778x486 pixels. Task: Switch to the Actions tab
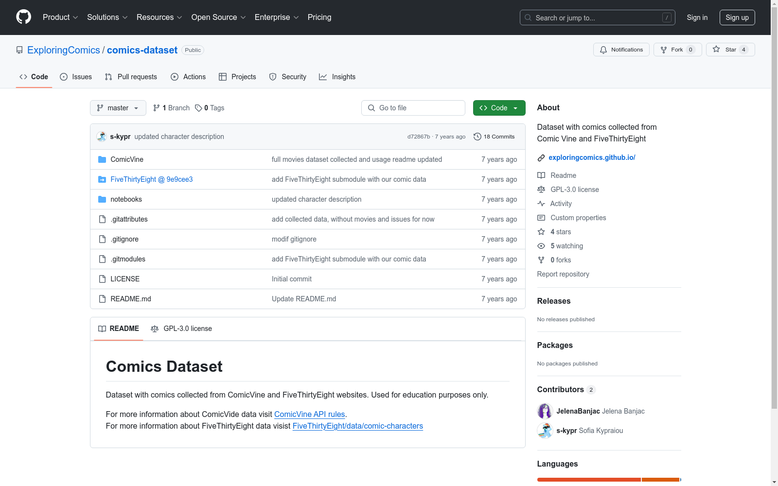(x=188, y=77)
